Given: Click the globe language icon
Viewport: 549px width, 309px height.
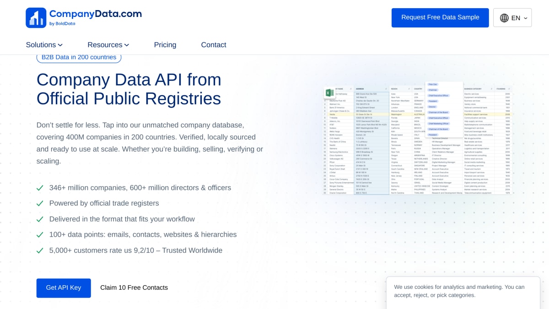Looking at the screenshot, I should click(504, 18).
